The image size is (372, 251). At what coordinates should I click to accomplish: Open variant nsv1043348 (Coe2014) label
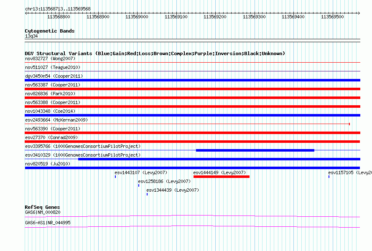pos(50,111)
